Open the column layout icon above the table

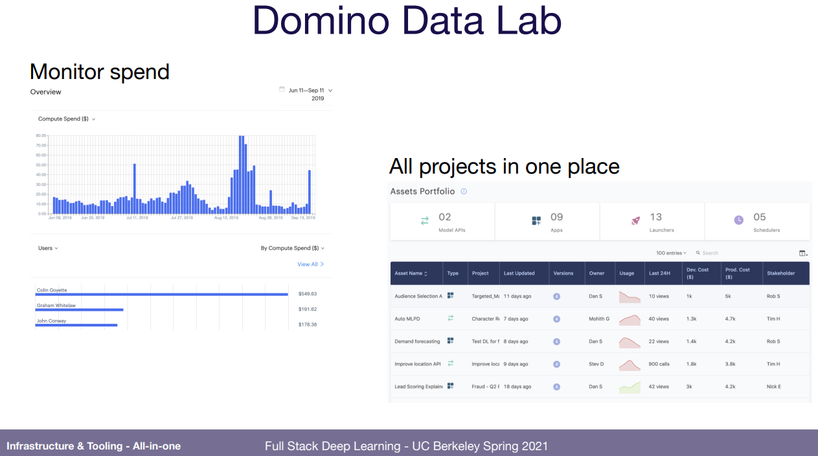(803, 253)
